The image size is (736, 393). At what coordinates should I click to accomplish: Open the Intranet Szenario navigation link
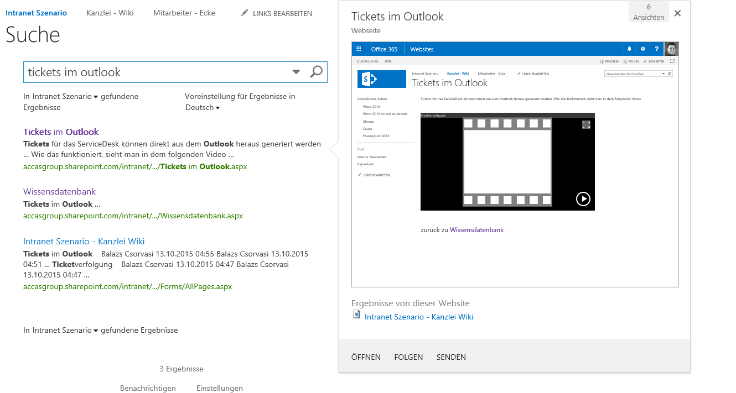point(36,13)
